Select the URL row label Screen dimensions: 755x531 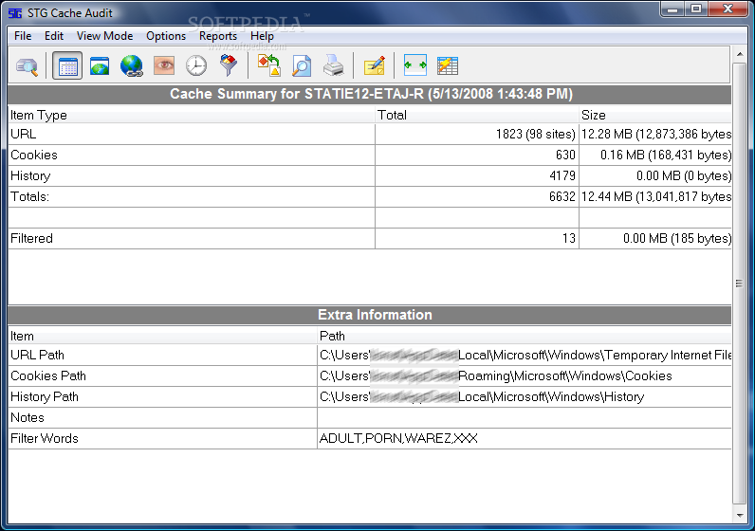23,134
